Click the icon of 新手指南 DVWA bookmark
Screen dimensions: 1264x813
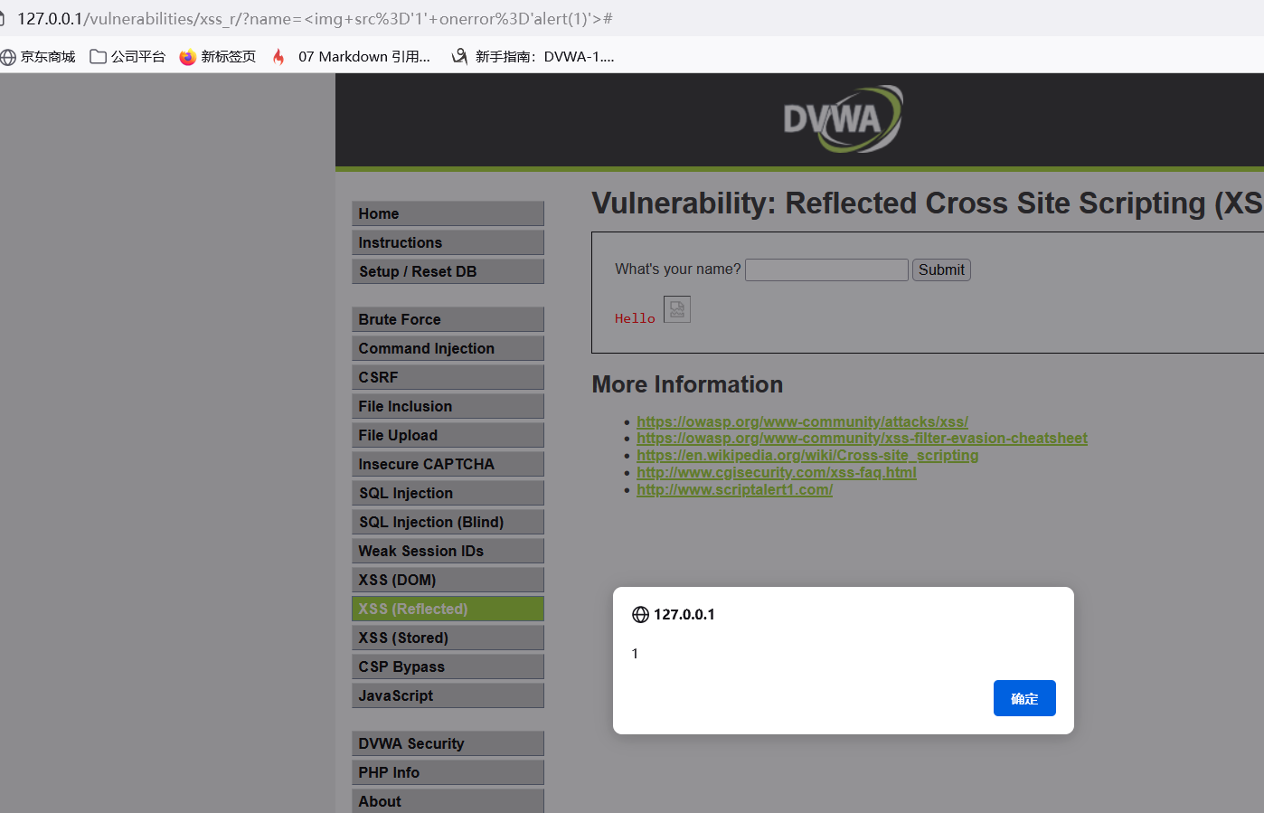point(459,57)
